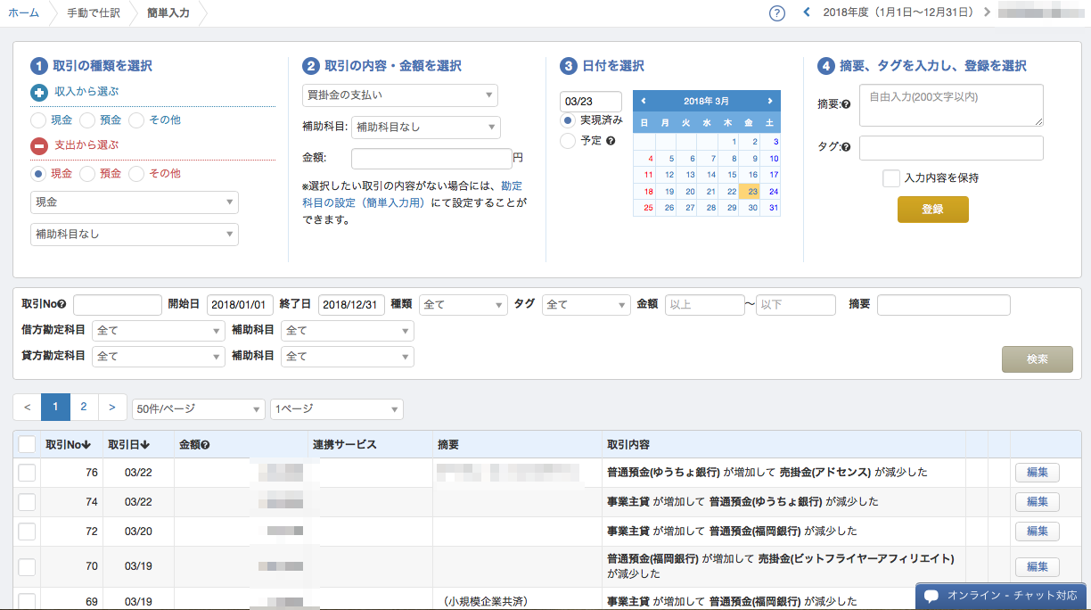
Task: Enable 入力内容を保持 checkbox
Action: click(x=891, y=178)
